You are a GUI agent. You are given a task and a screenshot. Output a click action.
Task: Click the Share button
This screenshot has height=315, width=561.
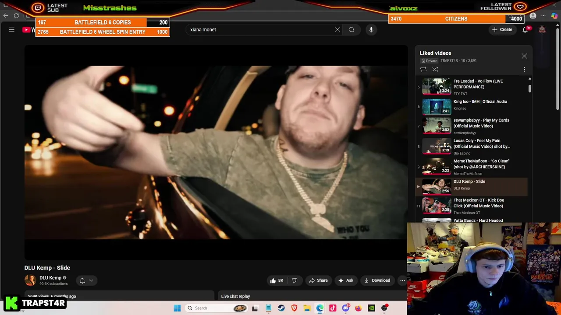(x=318, y=280)
